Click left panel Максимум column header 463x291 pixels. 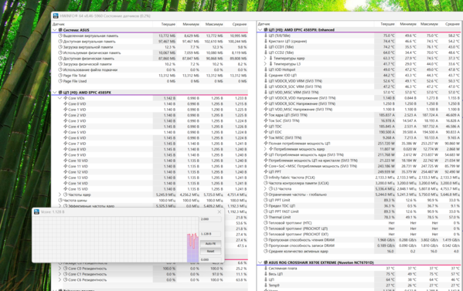pos(212,24)
